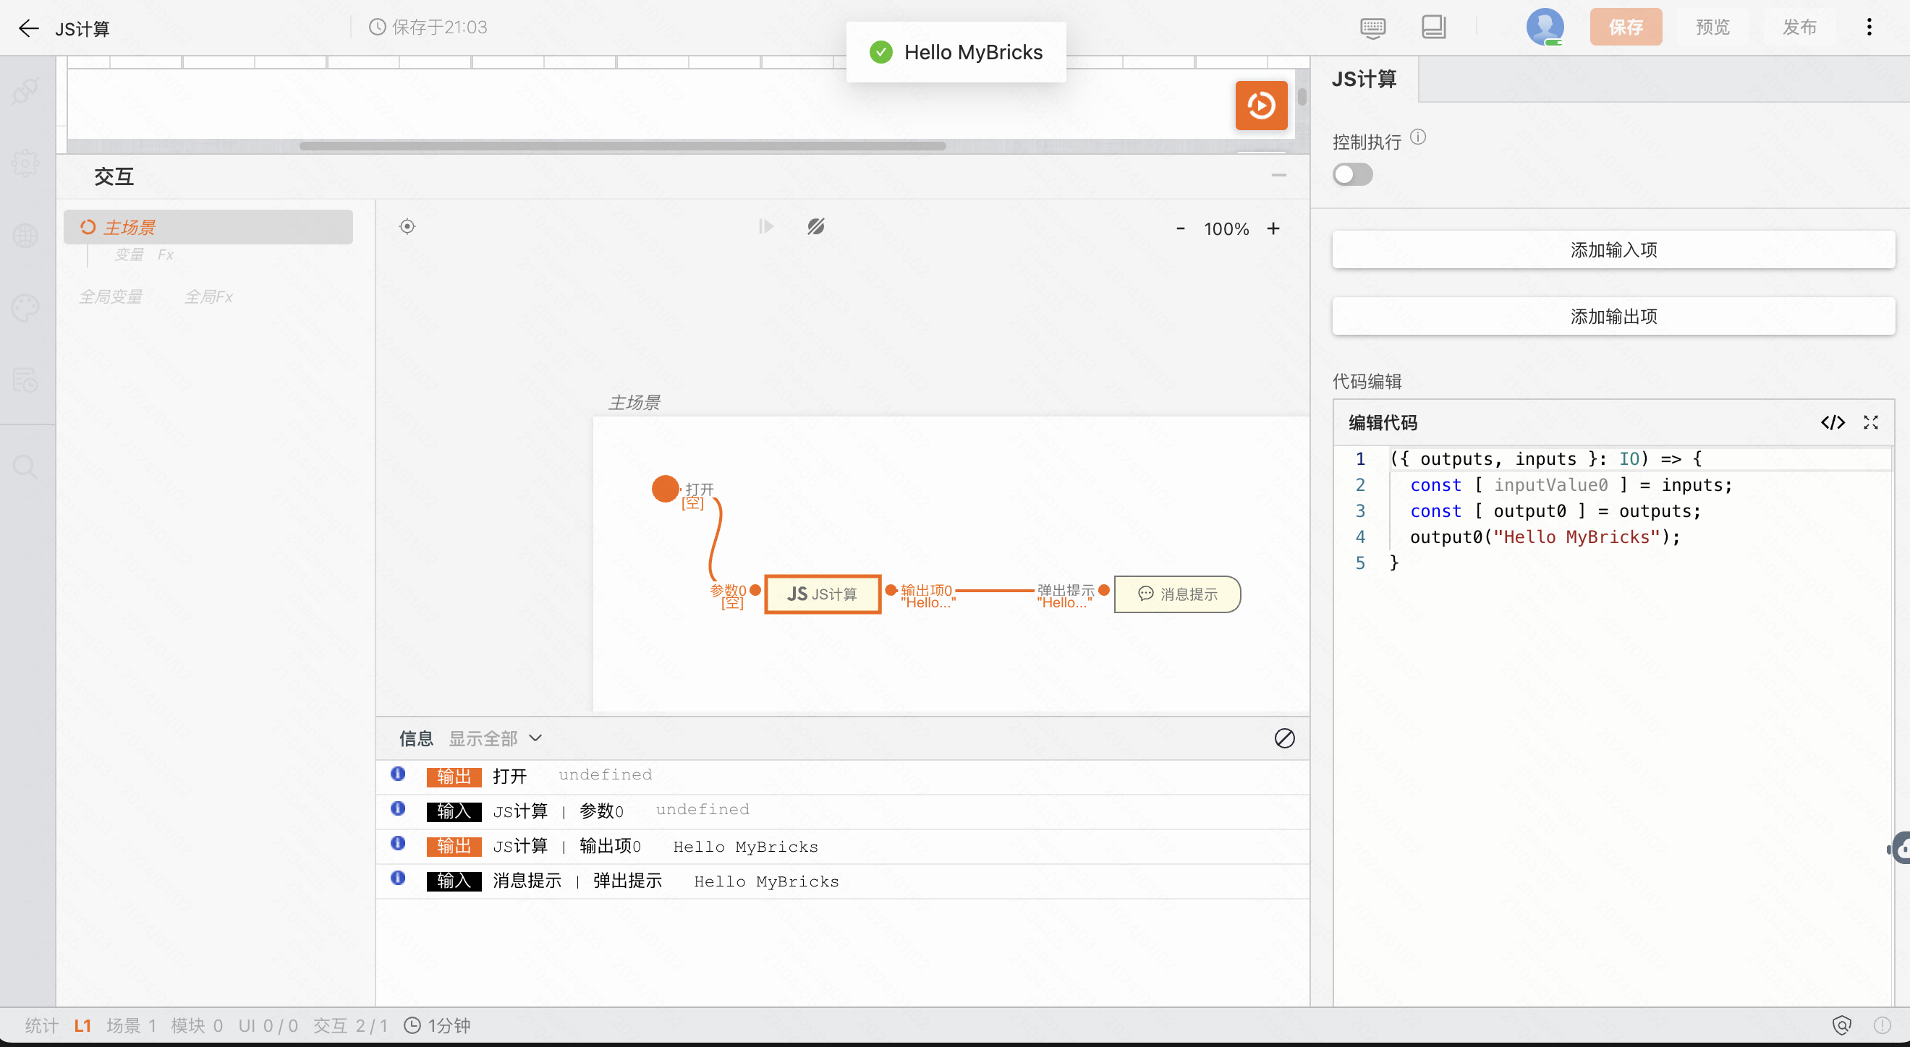
Task: Open the more options kebab menu
Action: [1869, 27]
